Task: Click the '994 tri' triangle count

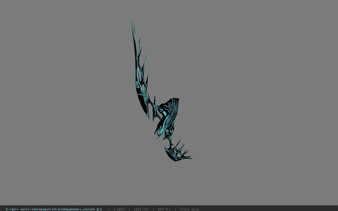Action: tap(164, 209)
